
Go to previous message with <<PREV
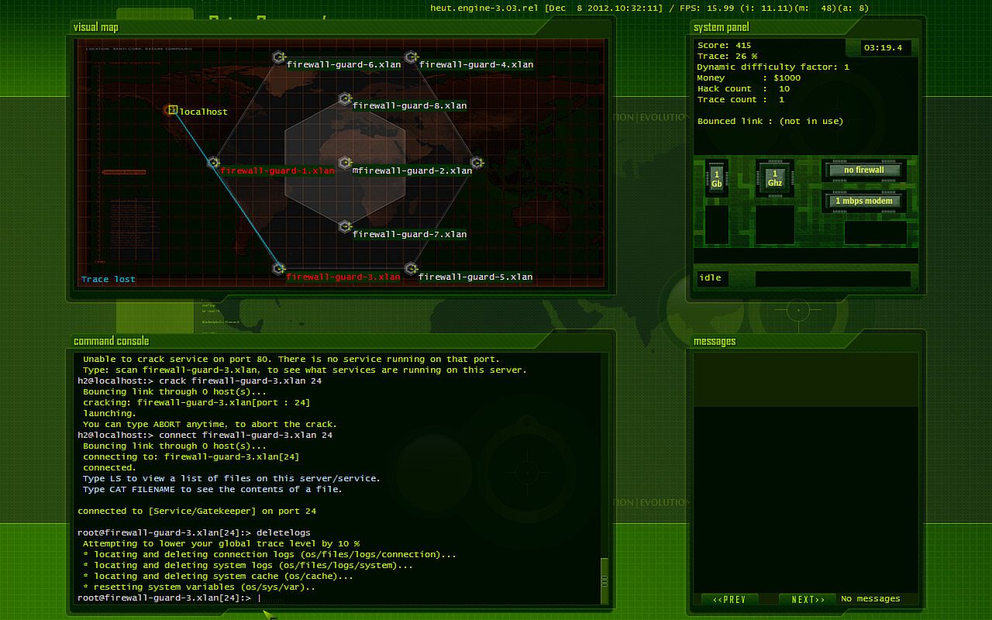729,599
